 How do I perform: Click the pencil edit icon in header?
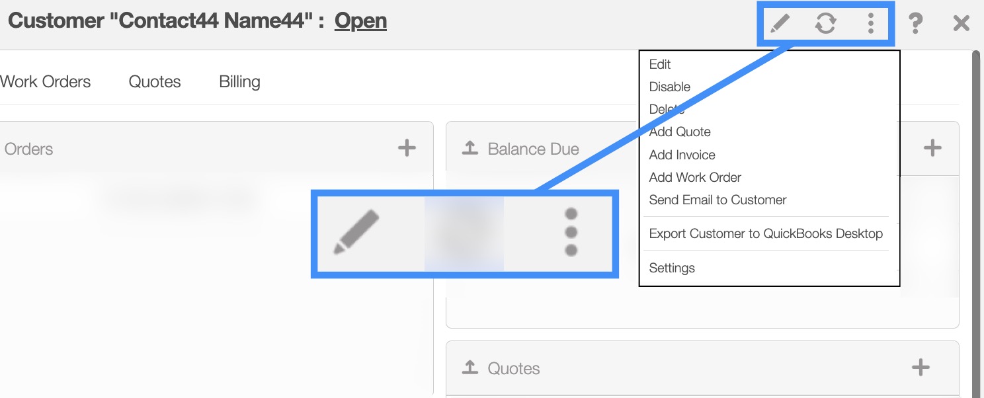pos(780,24)
